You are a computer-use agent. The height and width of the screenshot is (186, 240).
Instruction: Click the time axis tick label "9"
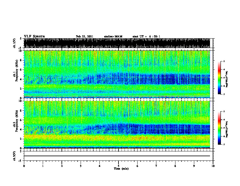coord(194,166)
